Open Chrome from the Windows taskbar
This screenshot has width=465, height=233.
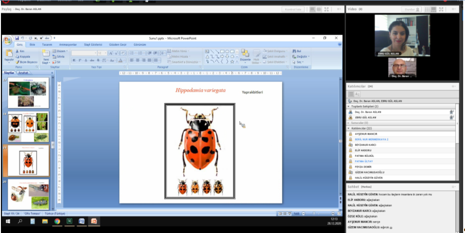pyautogui.click(x=57, y=221)
